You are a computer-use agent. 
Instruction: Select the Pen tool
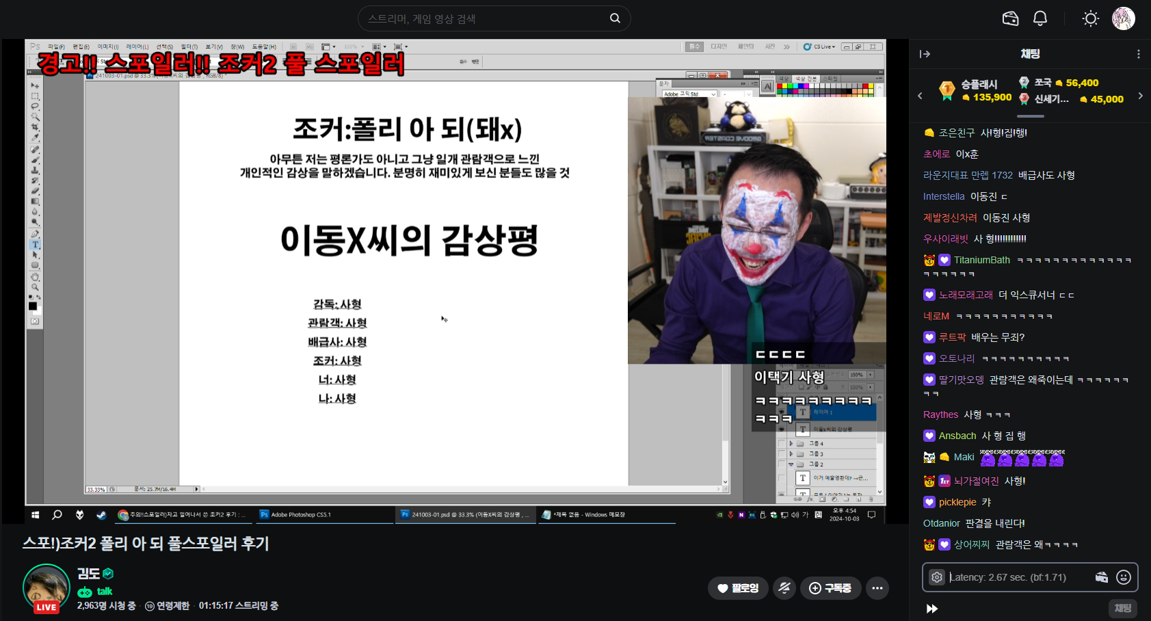(35, 234)
